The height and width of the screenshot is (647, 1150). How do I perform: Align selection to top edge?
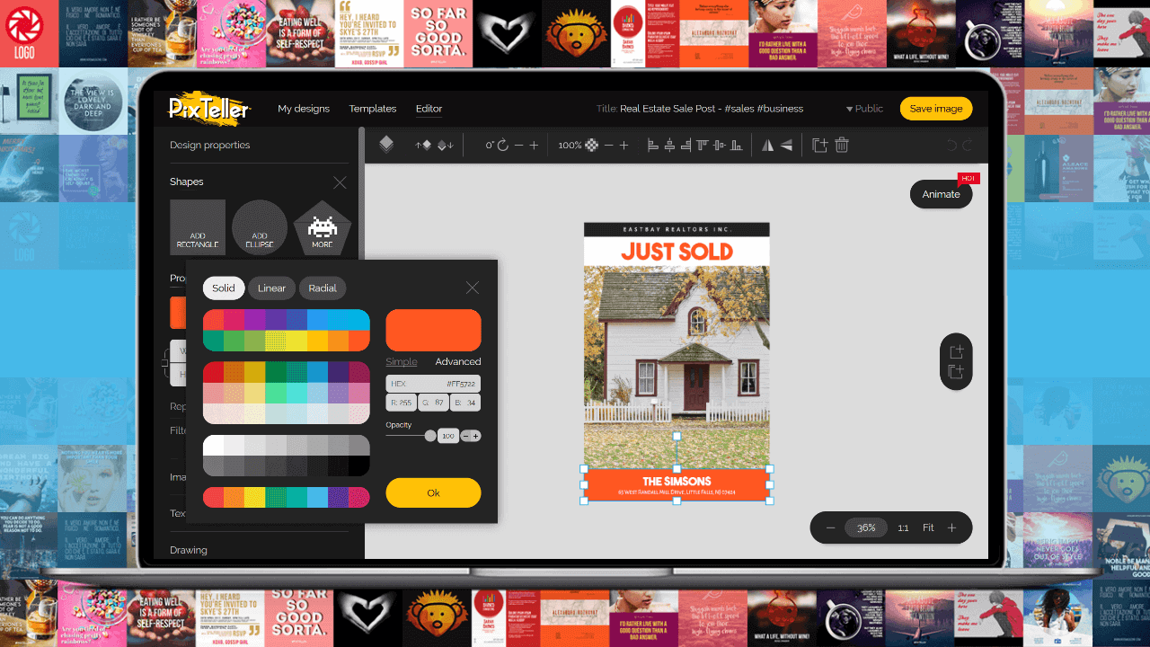(703, 145)
